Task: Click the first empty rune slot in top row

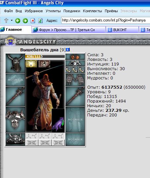Action: click(32, 136)
